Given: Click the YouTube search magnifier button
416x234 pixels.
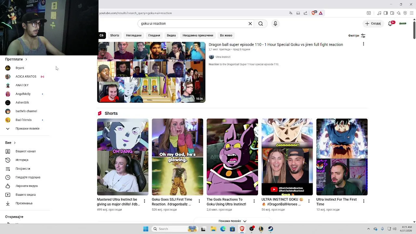Looking at the screenshot, I should [x=261, y=23].
